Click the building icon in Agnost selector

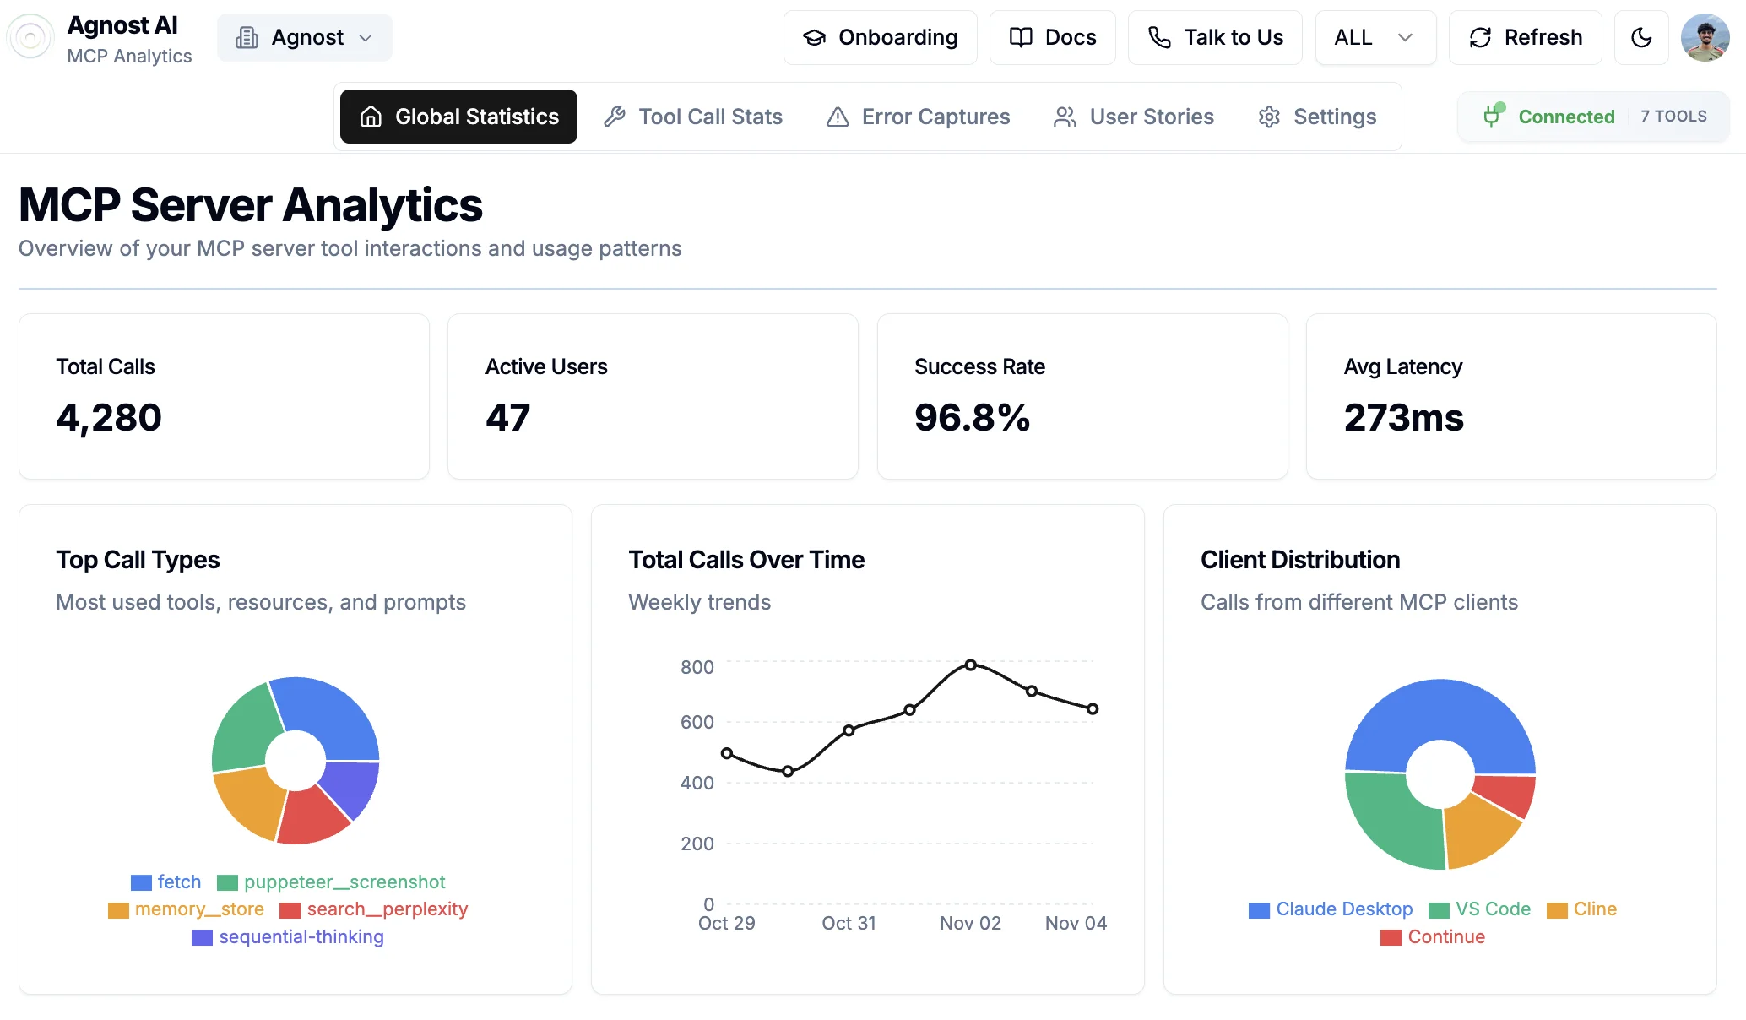click(247, 38)
